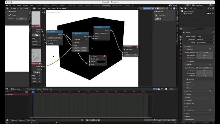Click the Render properties tab icon
Image resolution: width=220 pixels, height=124 pixels.
click(x=180, y=37)
